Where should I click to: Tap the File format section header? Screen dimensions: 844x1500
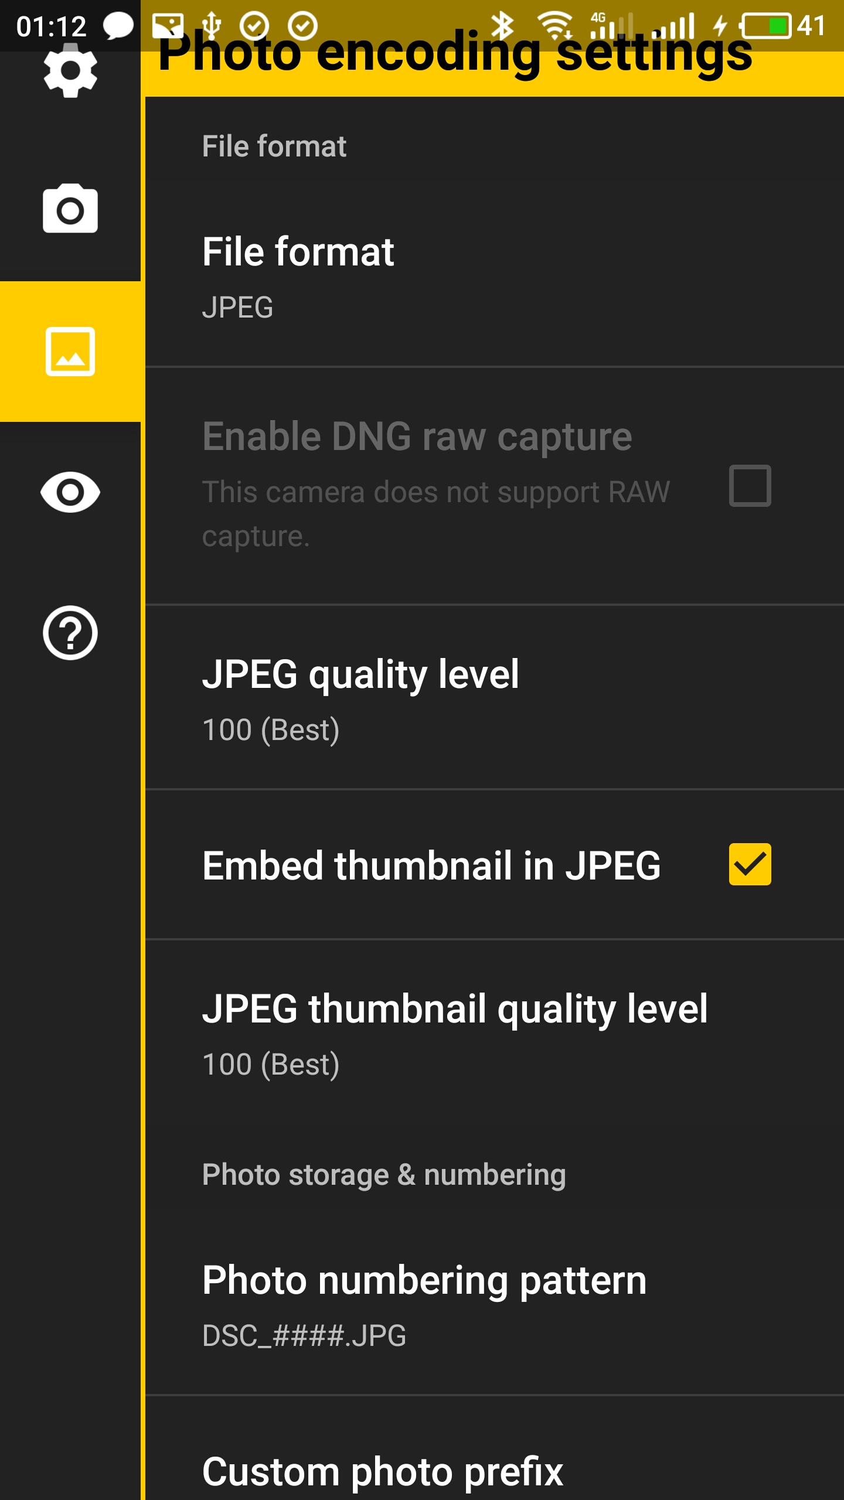pyautogui.click(x=274, y=146)
